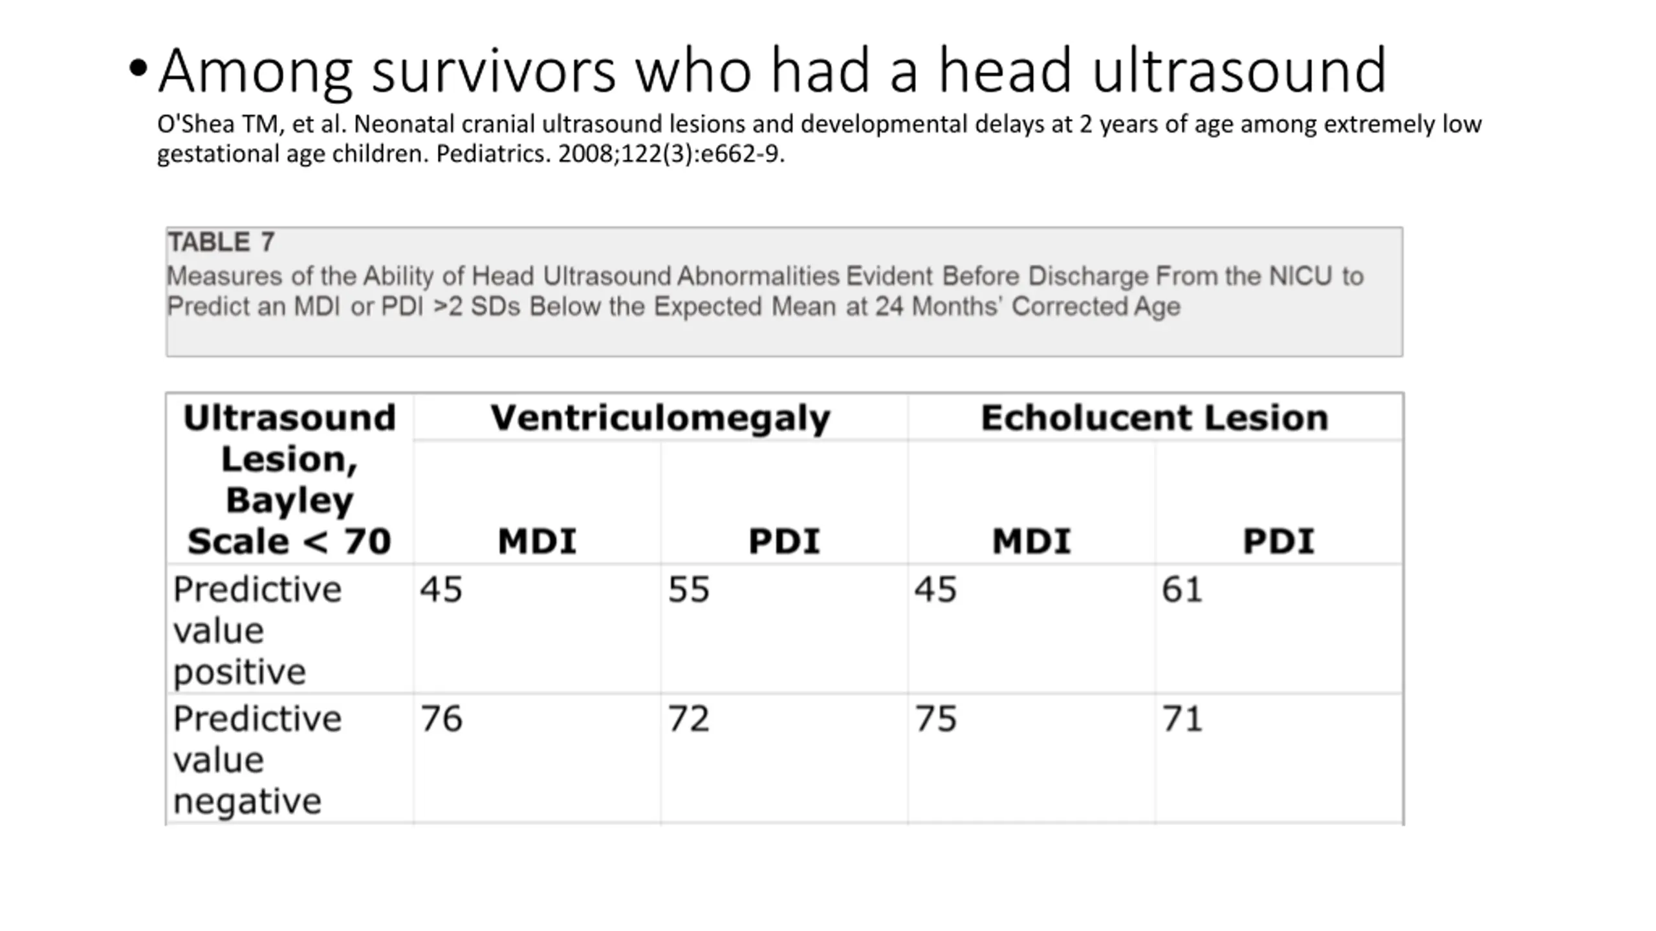Screen dimensions: 1656x931
Task: Click the value 72 in the table
Action: (689, 719)
